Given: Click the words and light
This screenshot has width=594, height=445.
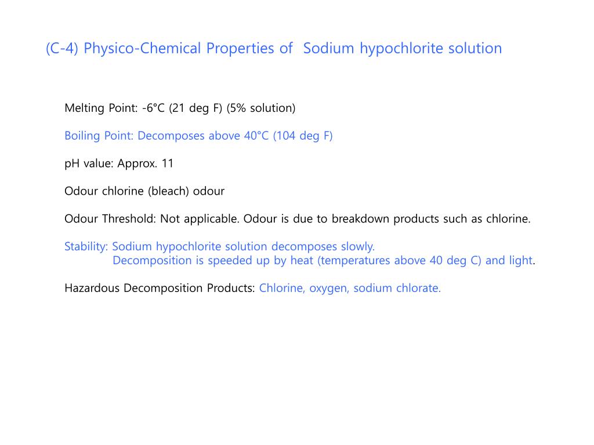Looking at the screenshot, I should (509, 261).
